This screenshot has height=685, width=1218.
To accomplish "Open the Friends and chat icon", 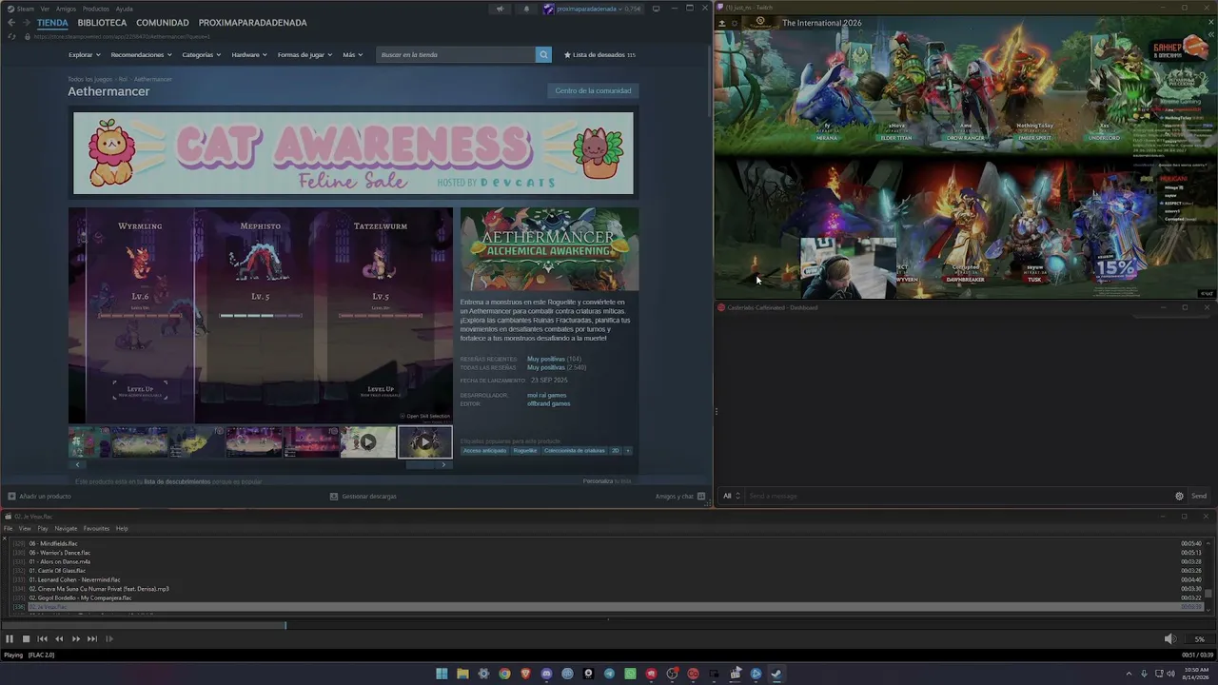I will coord(701,497).
